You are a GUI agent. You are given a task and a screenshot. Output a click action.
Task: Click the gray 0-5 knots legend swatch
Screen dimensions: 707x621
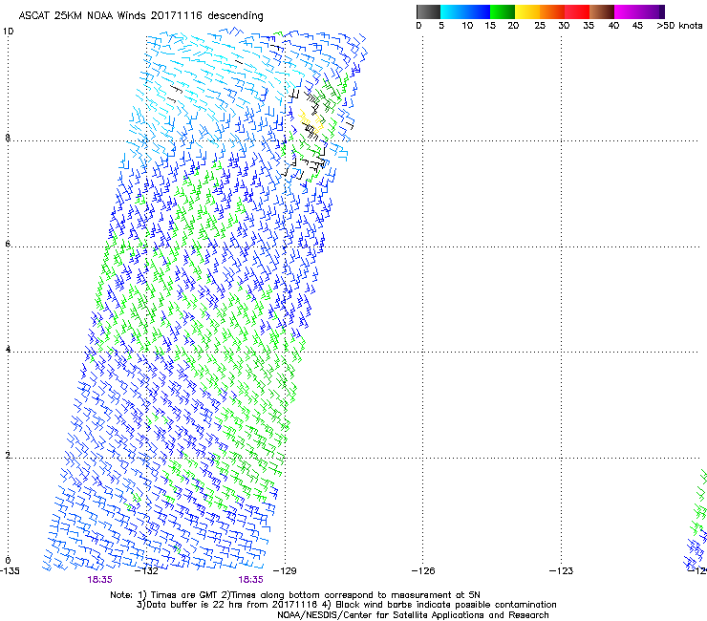coord(428,11)
